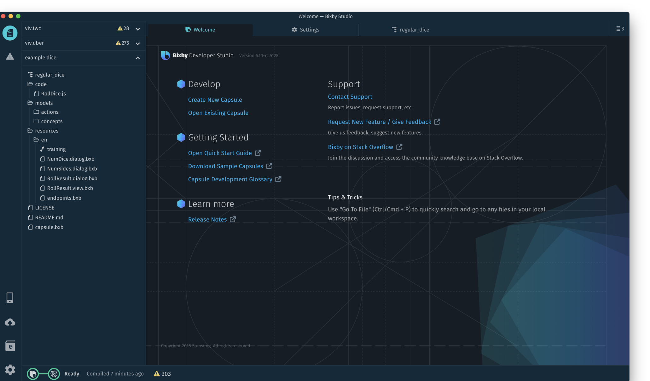Image resolution: width=650 pixels, height=381 pixels.
Task: Expand the concepts folder
Action: [x=48, y=121]
